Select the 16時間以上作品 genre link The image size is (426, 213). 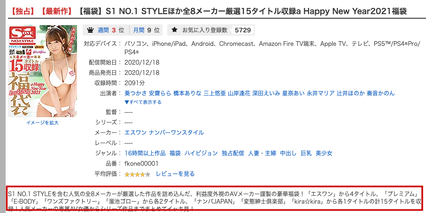(x=145, y=153)
